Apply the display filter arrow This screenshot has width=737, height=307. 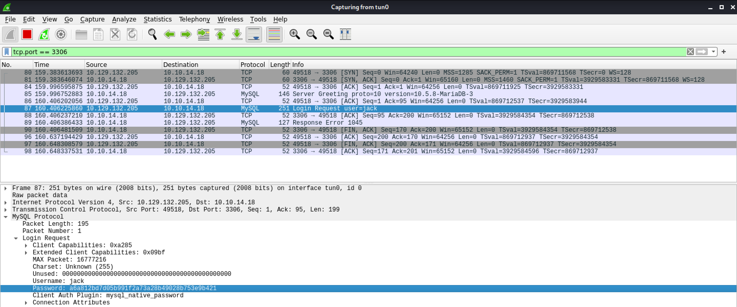(701, 52)
